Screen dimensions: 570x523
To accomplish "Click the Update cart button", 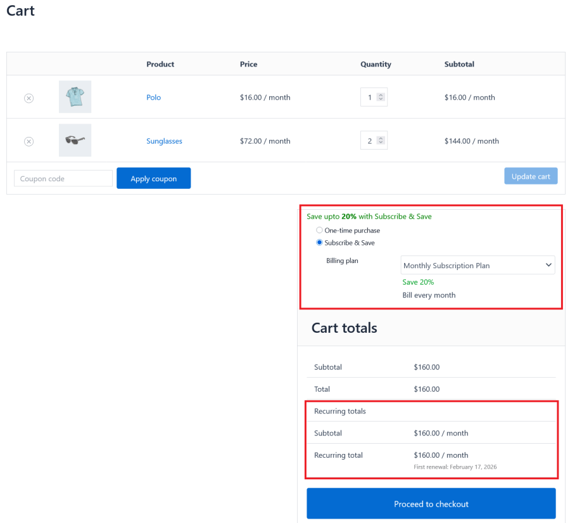I will point(531,176).
